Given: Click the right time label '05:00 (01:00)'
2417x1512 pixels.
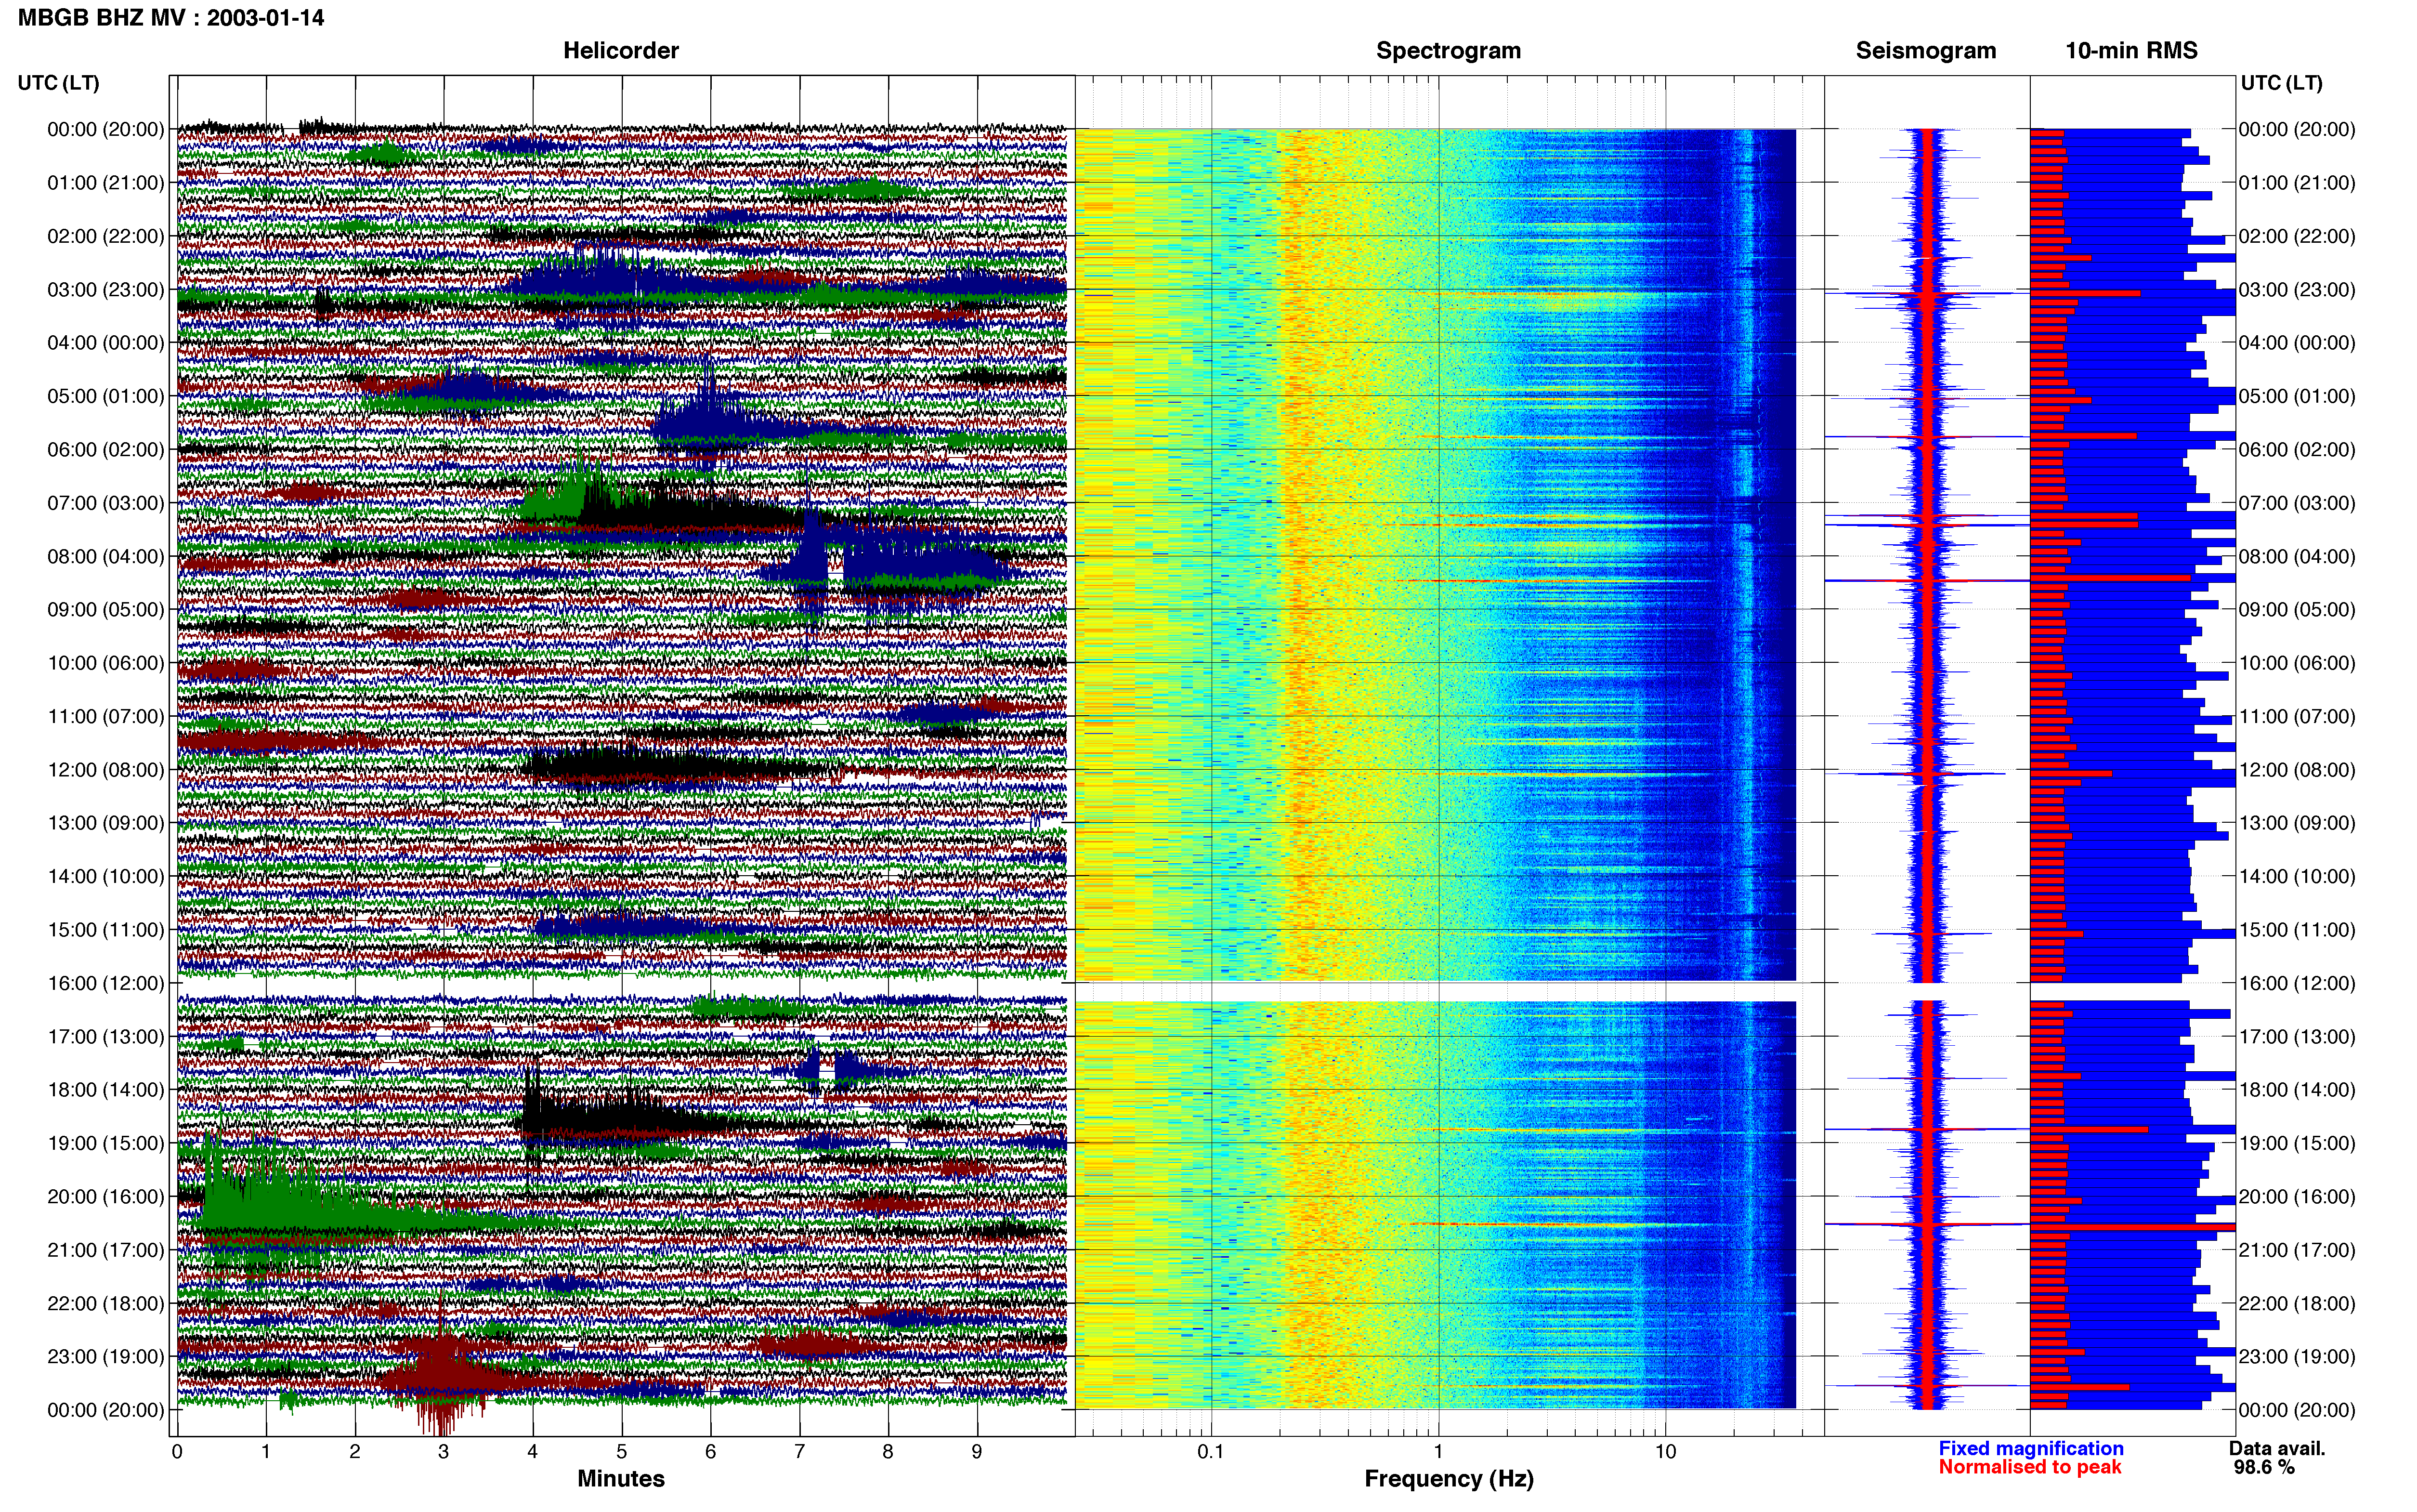Looking at the screenshot, I should point(2297,396).
